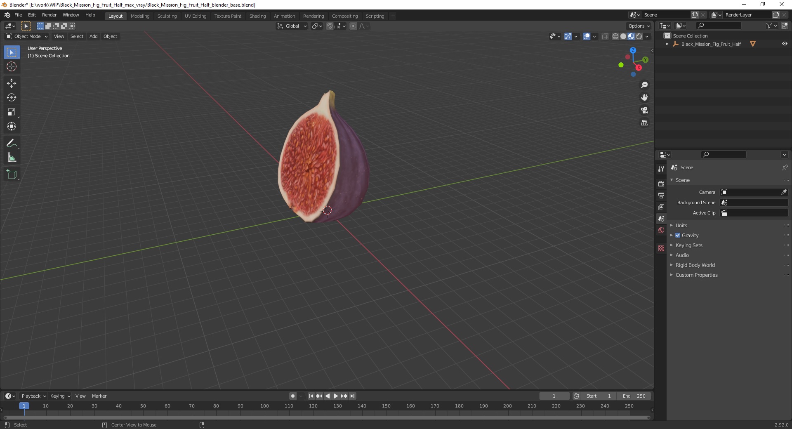This screenshot has height=429, width=792.
Task: Open the Global orientation dropdown
Action: pos(292,26)
